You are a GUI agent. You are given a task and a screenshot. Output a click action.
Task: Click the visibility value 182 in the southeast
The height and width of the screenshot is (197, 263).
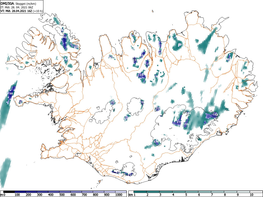point(215,115)
